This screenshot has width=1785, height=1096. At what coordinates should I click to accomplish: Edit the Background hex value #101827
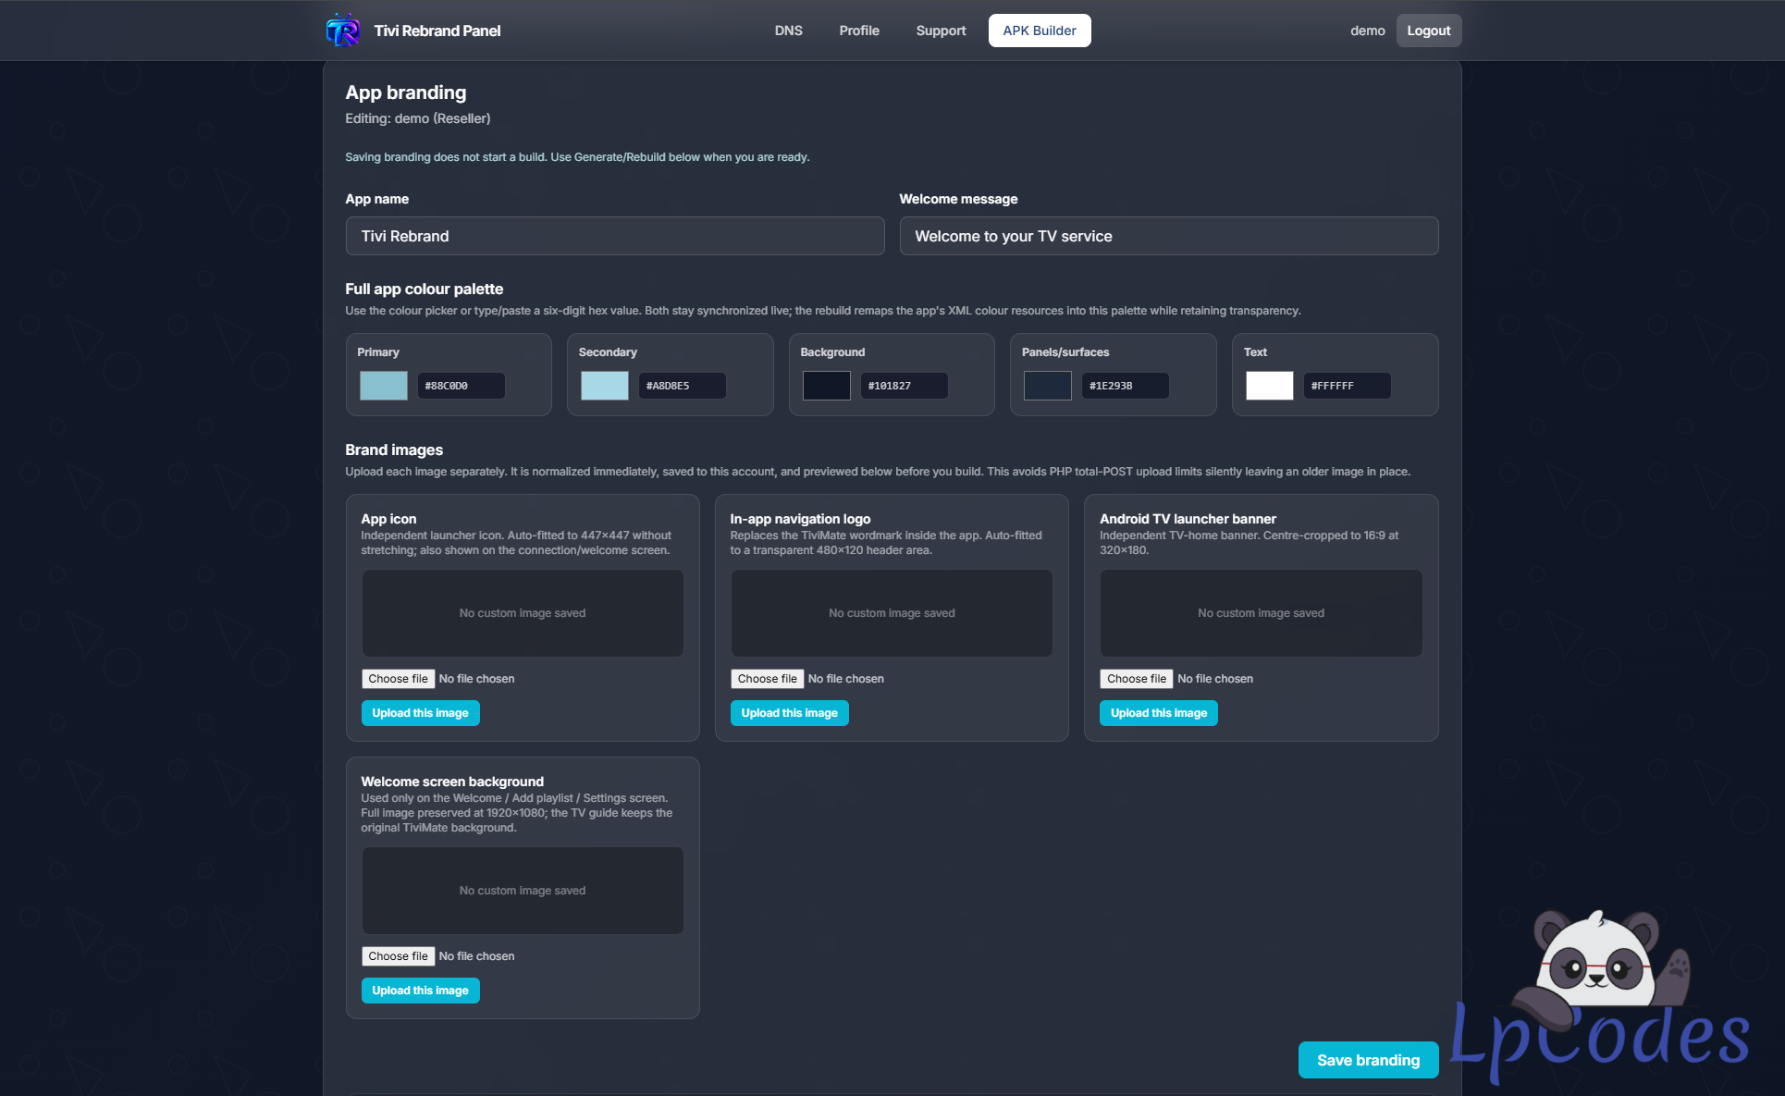point(905,386)
